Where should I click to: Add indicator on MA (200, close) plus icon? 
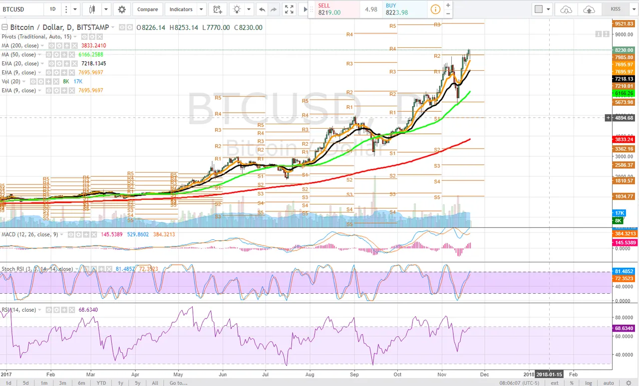click(67, 46)
